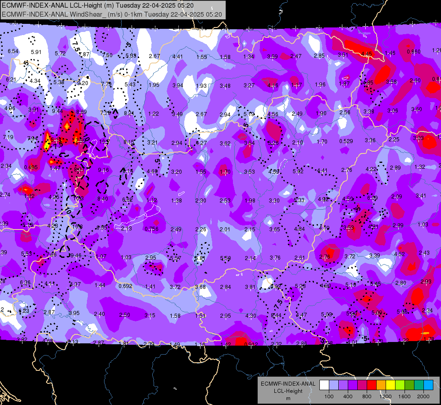Image resolution: width=441 pixels, height=405 pixels.
Task: Click the map value 0.756
Action: point(152,229)
